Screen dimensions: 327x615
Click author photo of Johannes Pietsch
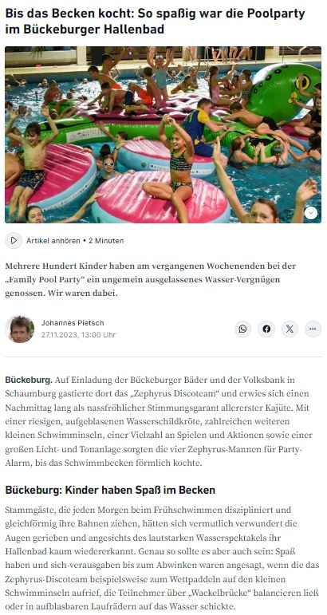click(20, 329)
